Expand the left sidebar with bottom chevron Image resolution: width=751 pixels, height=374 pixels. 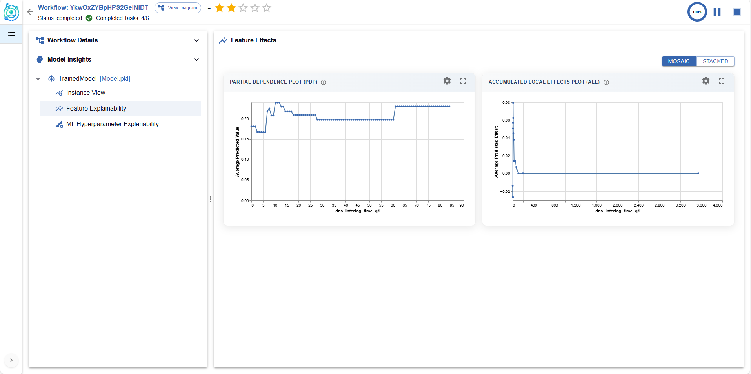11,360
